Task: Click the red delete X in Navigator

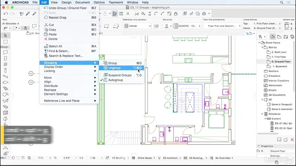Action: [292, 139]
